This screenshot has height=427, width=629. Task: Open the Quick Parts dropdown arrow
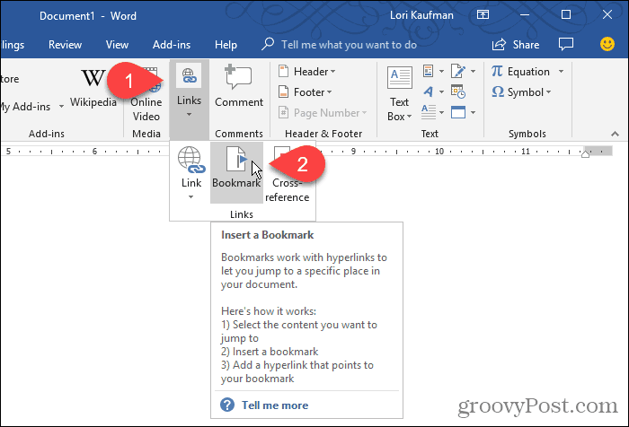[442, 72]
